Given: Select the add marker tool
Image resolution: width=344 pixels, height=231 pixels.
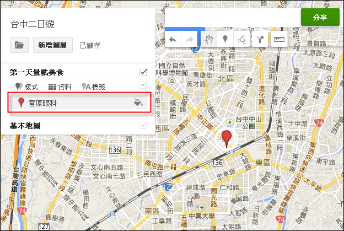Looking at the screenshot, I should 225,39.
